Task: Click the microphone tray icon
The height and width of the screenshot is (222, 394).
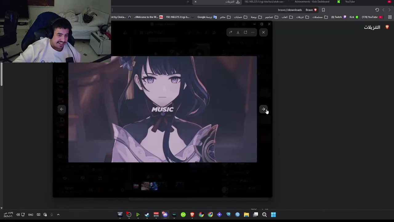Action: point(52,215)
